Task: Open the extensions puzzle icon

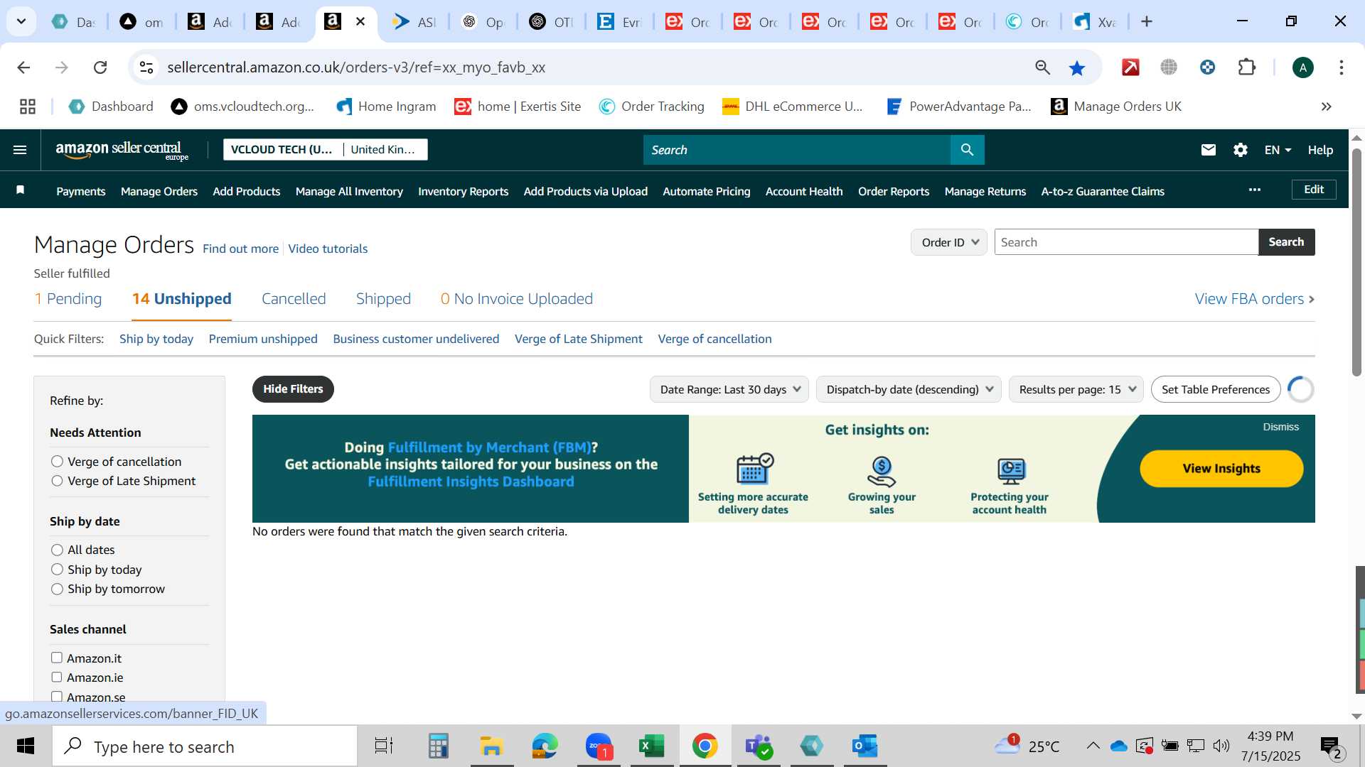Action: [x=1246, y=67]
